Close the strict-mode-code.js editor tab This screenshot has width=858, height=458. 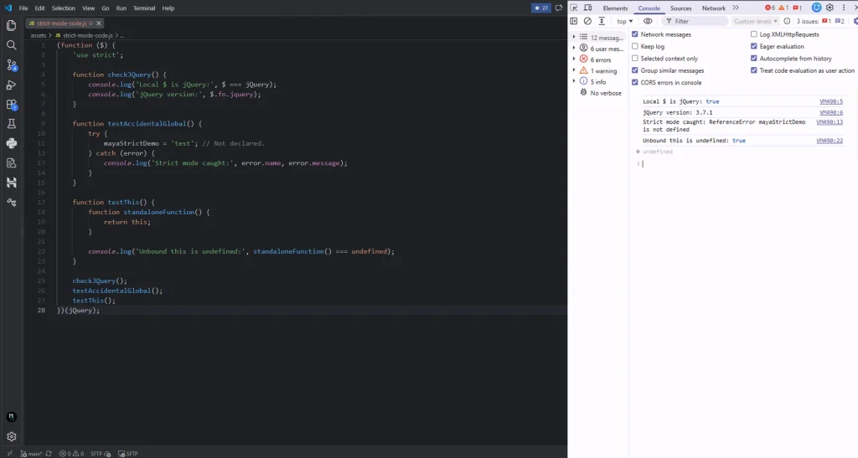[99, 23]
